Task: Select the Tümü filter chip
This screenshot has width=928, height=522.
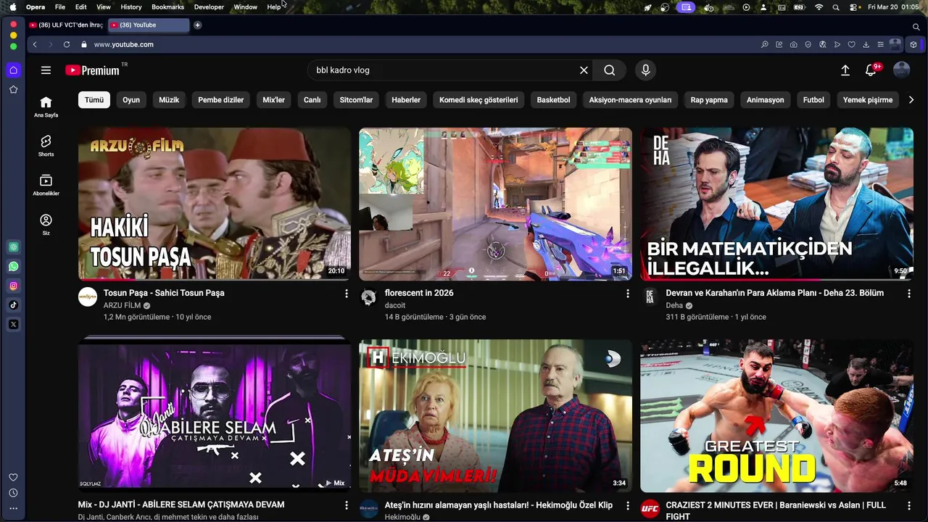Action: pos(94,100)
